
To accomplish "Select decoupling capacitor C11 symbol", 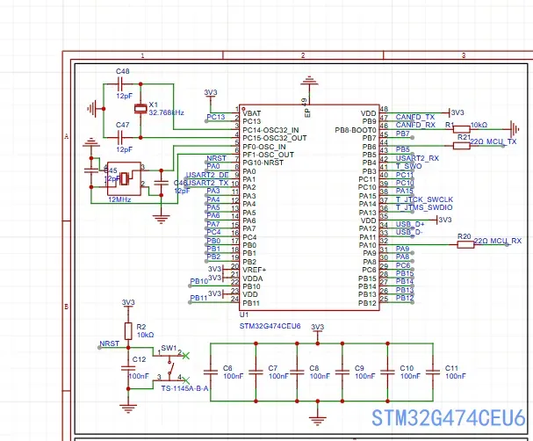I will pos(433,372).
